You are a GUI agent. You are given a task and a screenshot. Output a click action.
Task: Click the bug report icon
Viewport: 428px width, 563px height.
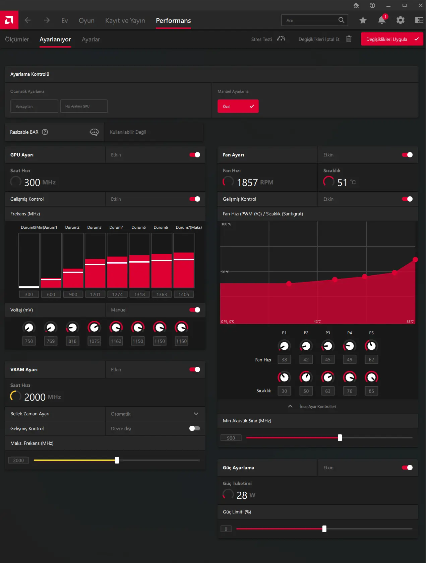[356, 5]
